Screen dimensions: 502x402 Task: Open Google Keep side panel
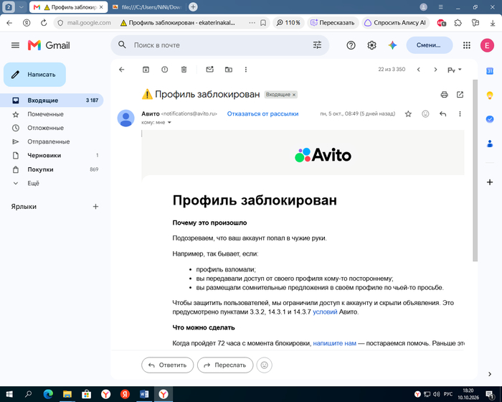pos(490,95)
